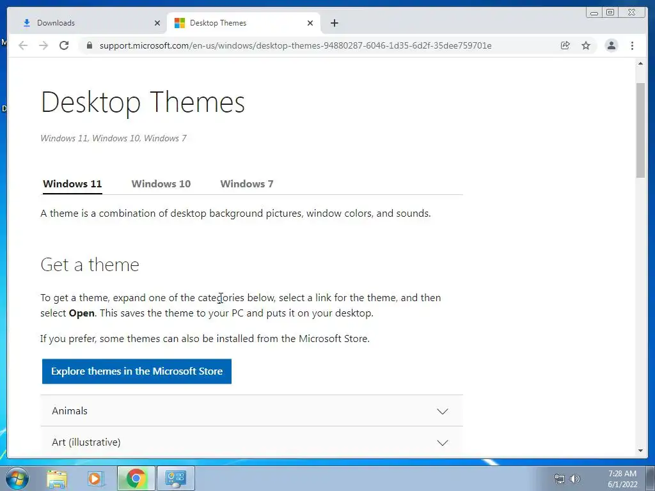Click the address bar URL
The image size is (655, 491).
pos(296,45)
